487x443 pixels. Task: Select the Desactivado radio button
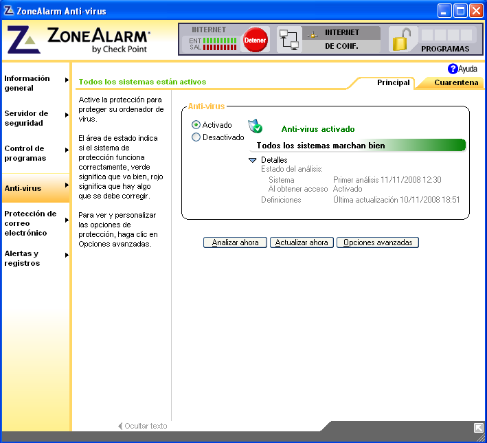click(x=196, y=137)
